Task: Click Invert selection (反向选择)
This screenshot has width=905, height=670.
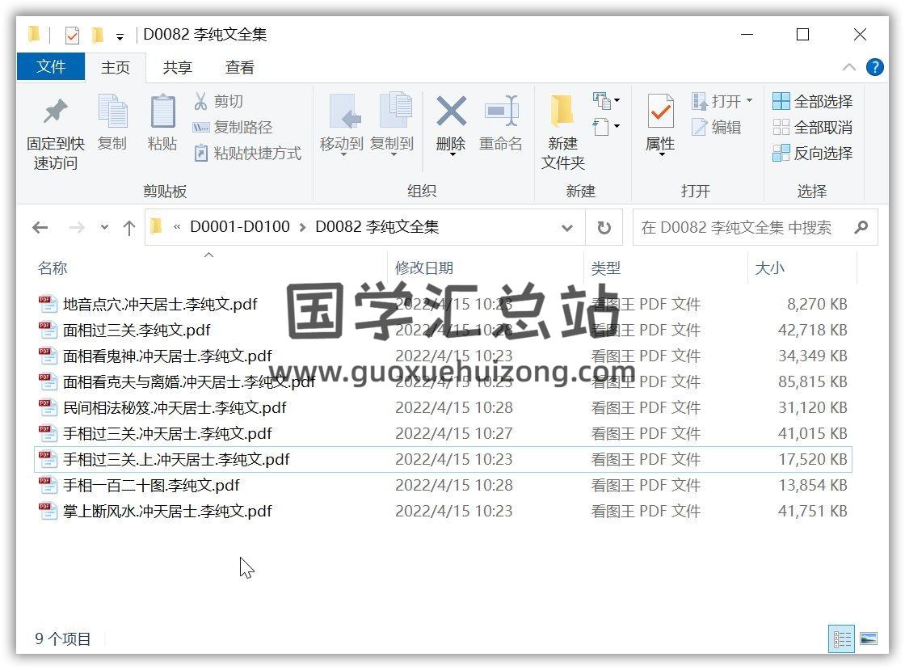Action: coord(813,153)
